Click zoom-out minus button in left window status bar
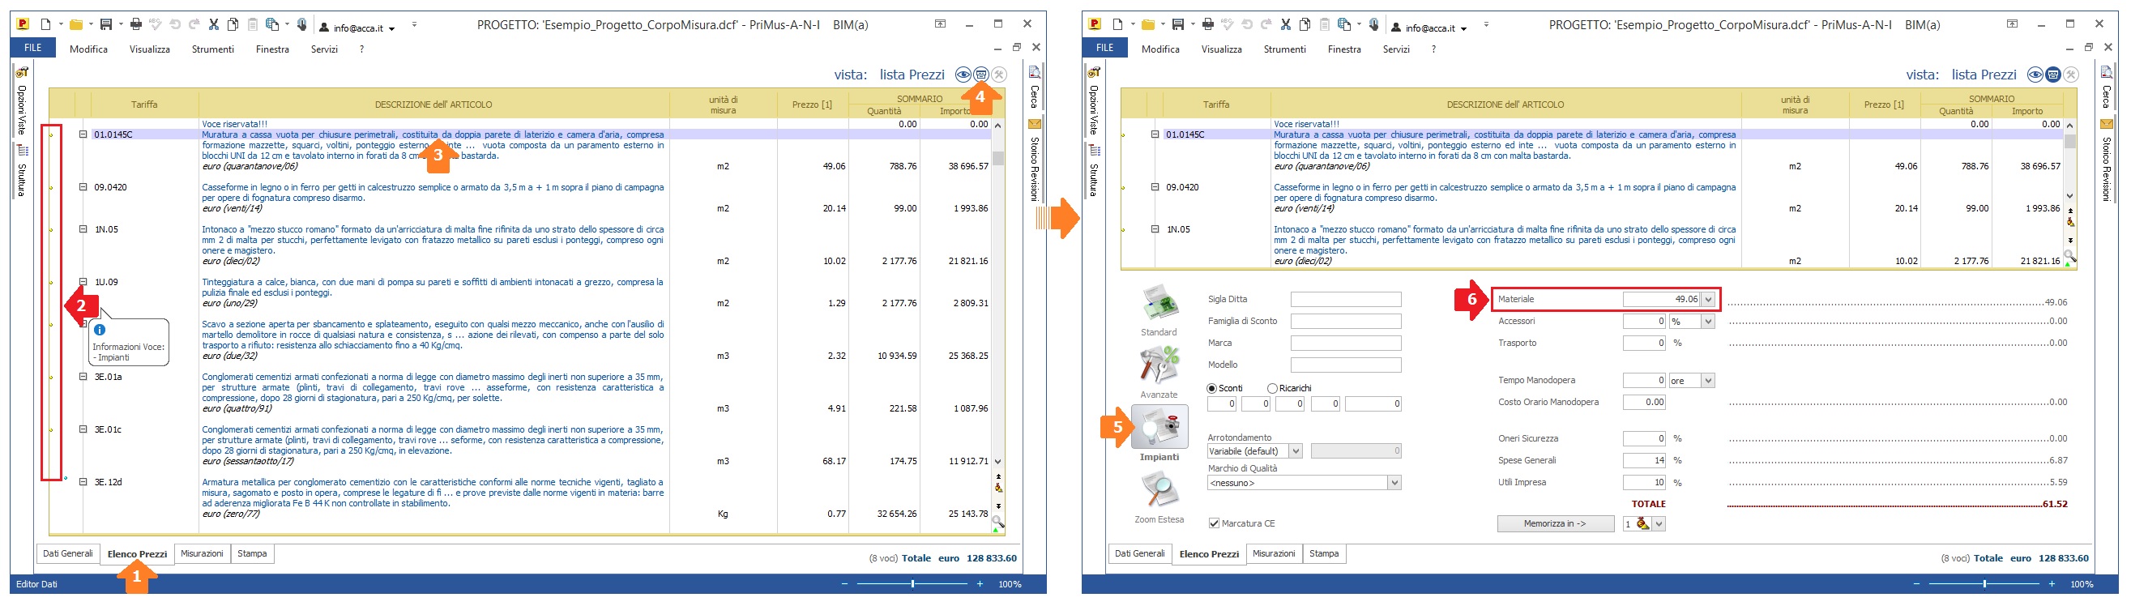Viewport: 2131px width, 606px height. click(844, 584)
